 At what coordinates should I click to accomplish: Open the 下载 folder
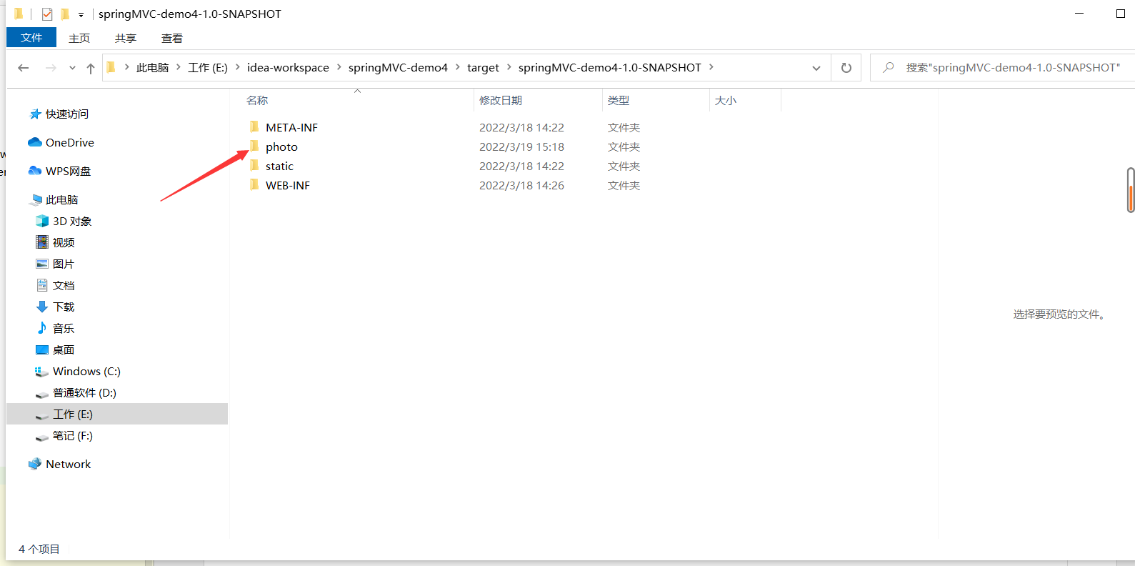(64, 307)
